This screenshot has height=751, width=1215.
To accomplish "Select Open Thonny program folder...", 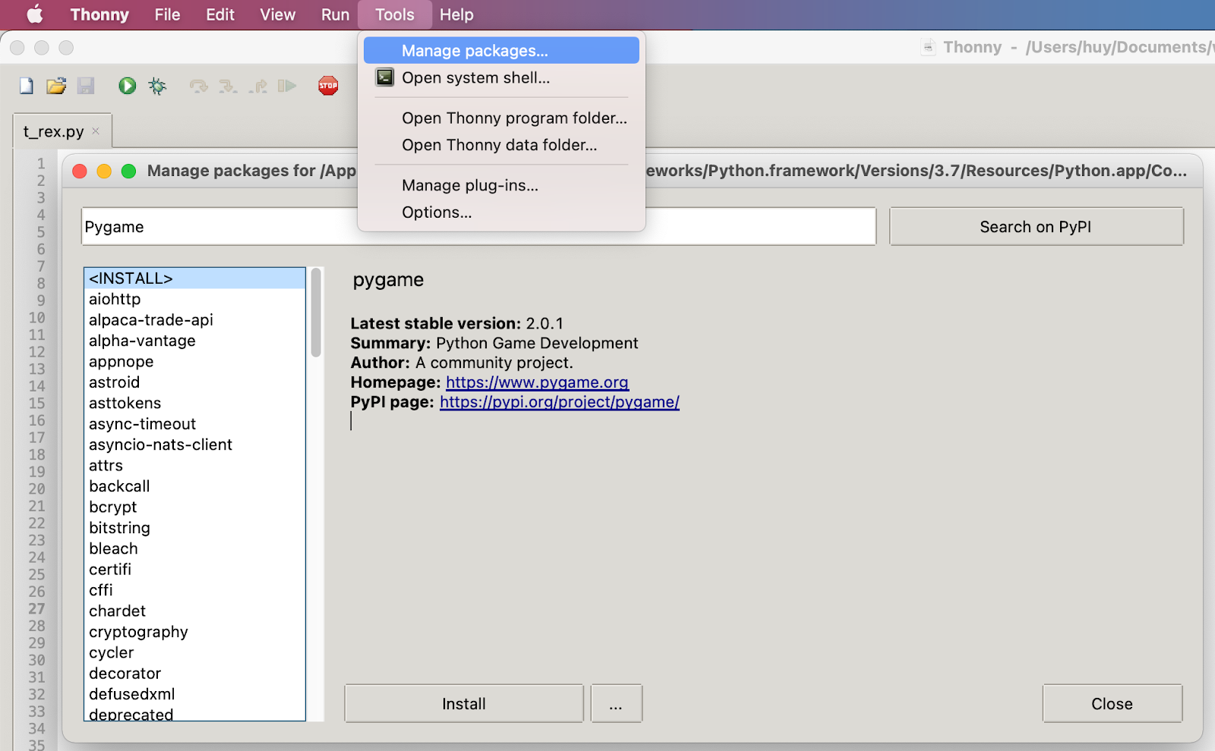I will 501,118.
